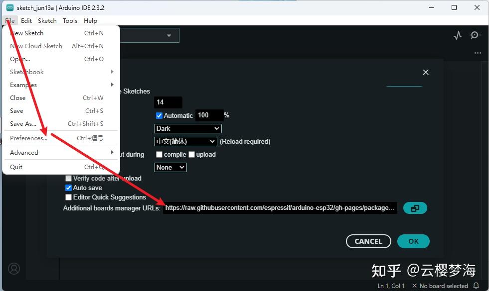Disable the 'Auto save' checkbox
Viewport: 489px width, 291px height.
point(68,188)
